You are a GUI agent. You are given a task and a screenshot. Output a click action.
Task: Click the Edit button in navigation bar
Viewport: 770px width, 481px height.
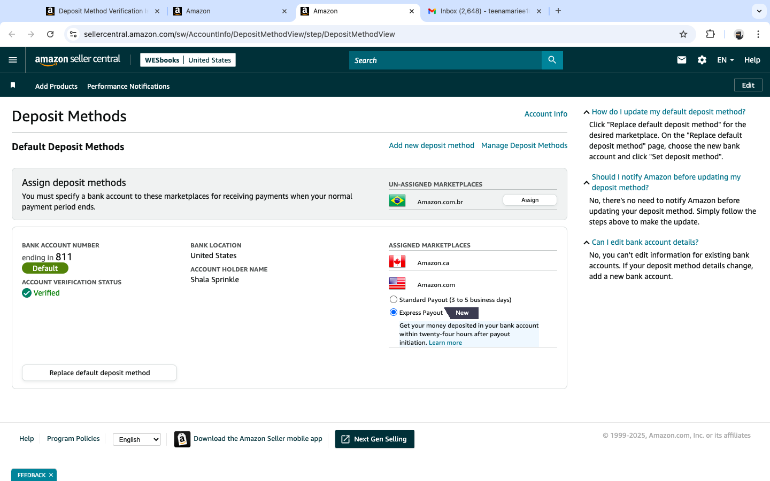(748, 85)
